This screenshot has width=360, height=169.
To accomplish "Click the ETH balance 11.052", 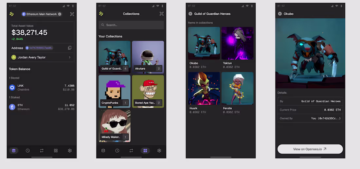I will click(70, 105).
